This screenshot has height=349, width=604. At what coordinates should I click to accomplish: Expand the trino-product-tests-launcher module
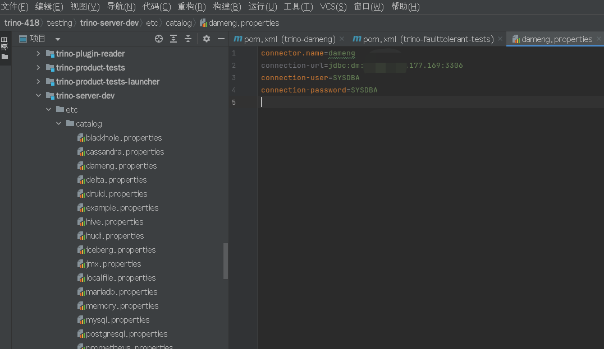coord(38,81)
